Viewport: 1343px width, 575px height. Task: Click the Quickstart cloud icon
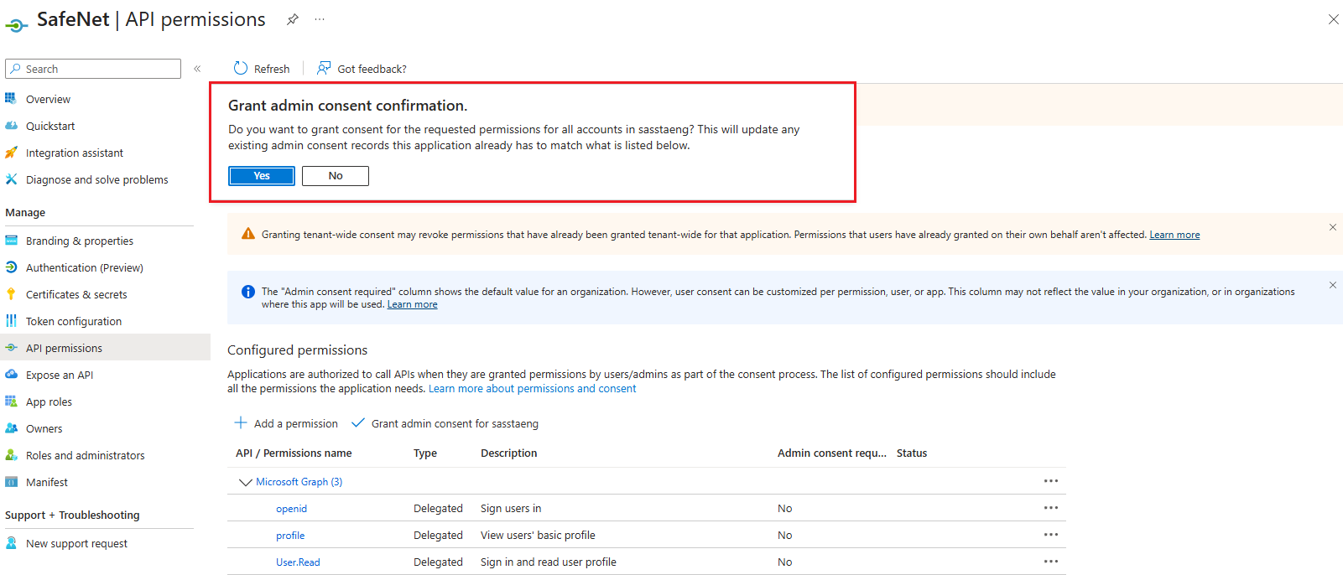click(x=11, y=126)
